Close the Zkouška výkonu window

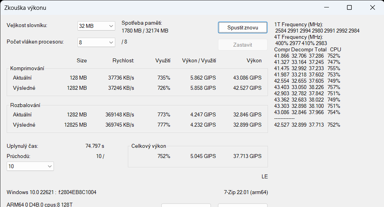click(372, 7)
